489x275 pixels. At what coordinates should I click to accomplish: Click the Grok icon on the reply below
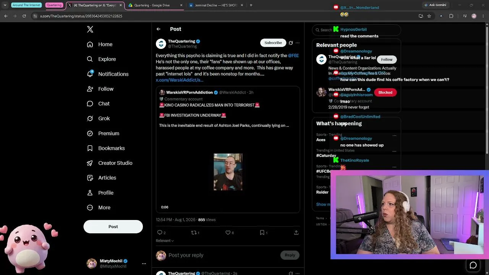(291, 273)
